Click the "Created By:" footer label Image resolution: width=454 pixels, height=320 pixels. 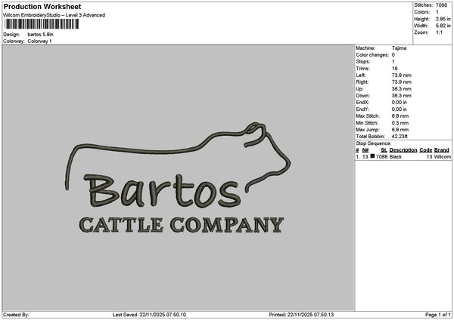(x=16, y=315)
